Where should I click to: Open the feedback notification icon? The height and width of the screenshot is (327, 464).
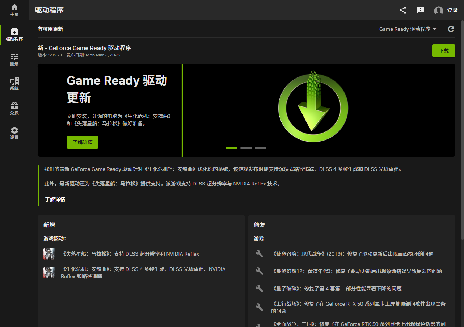point(420,10)
